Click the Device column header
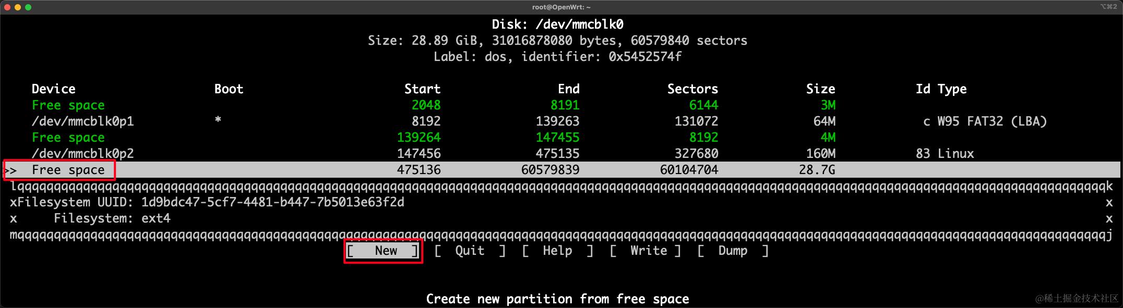 pos(53,89)
